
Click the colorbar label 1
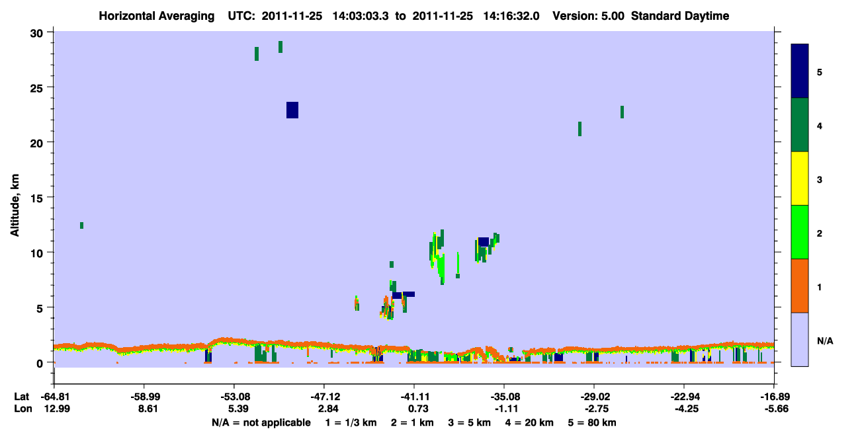point(820,286)
